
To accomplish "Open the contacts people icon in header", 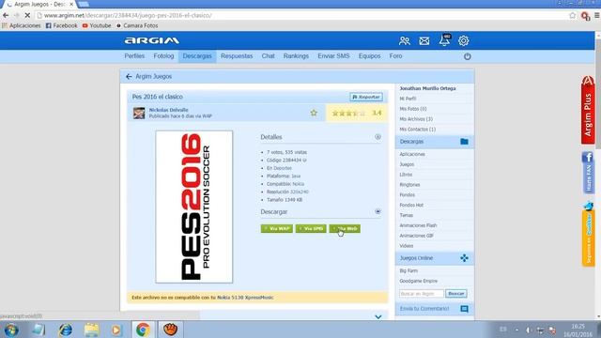I will point(405,40).
